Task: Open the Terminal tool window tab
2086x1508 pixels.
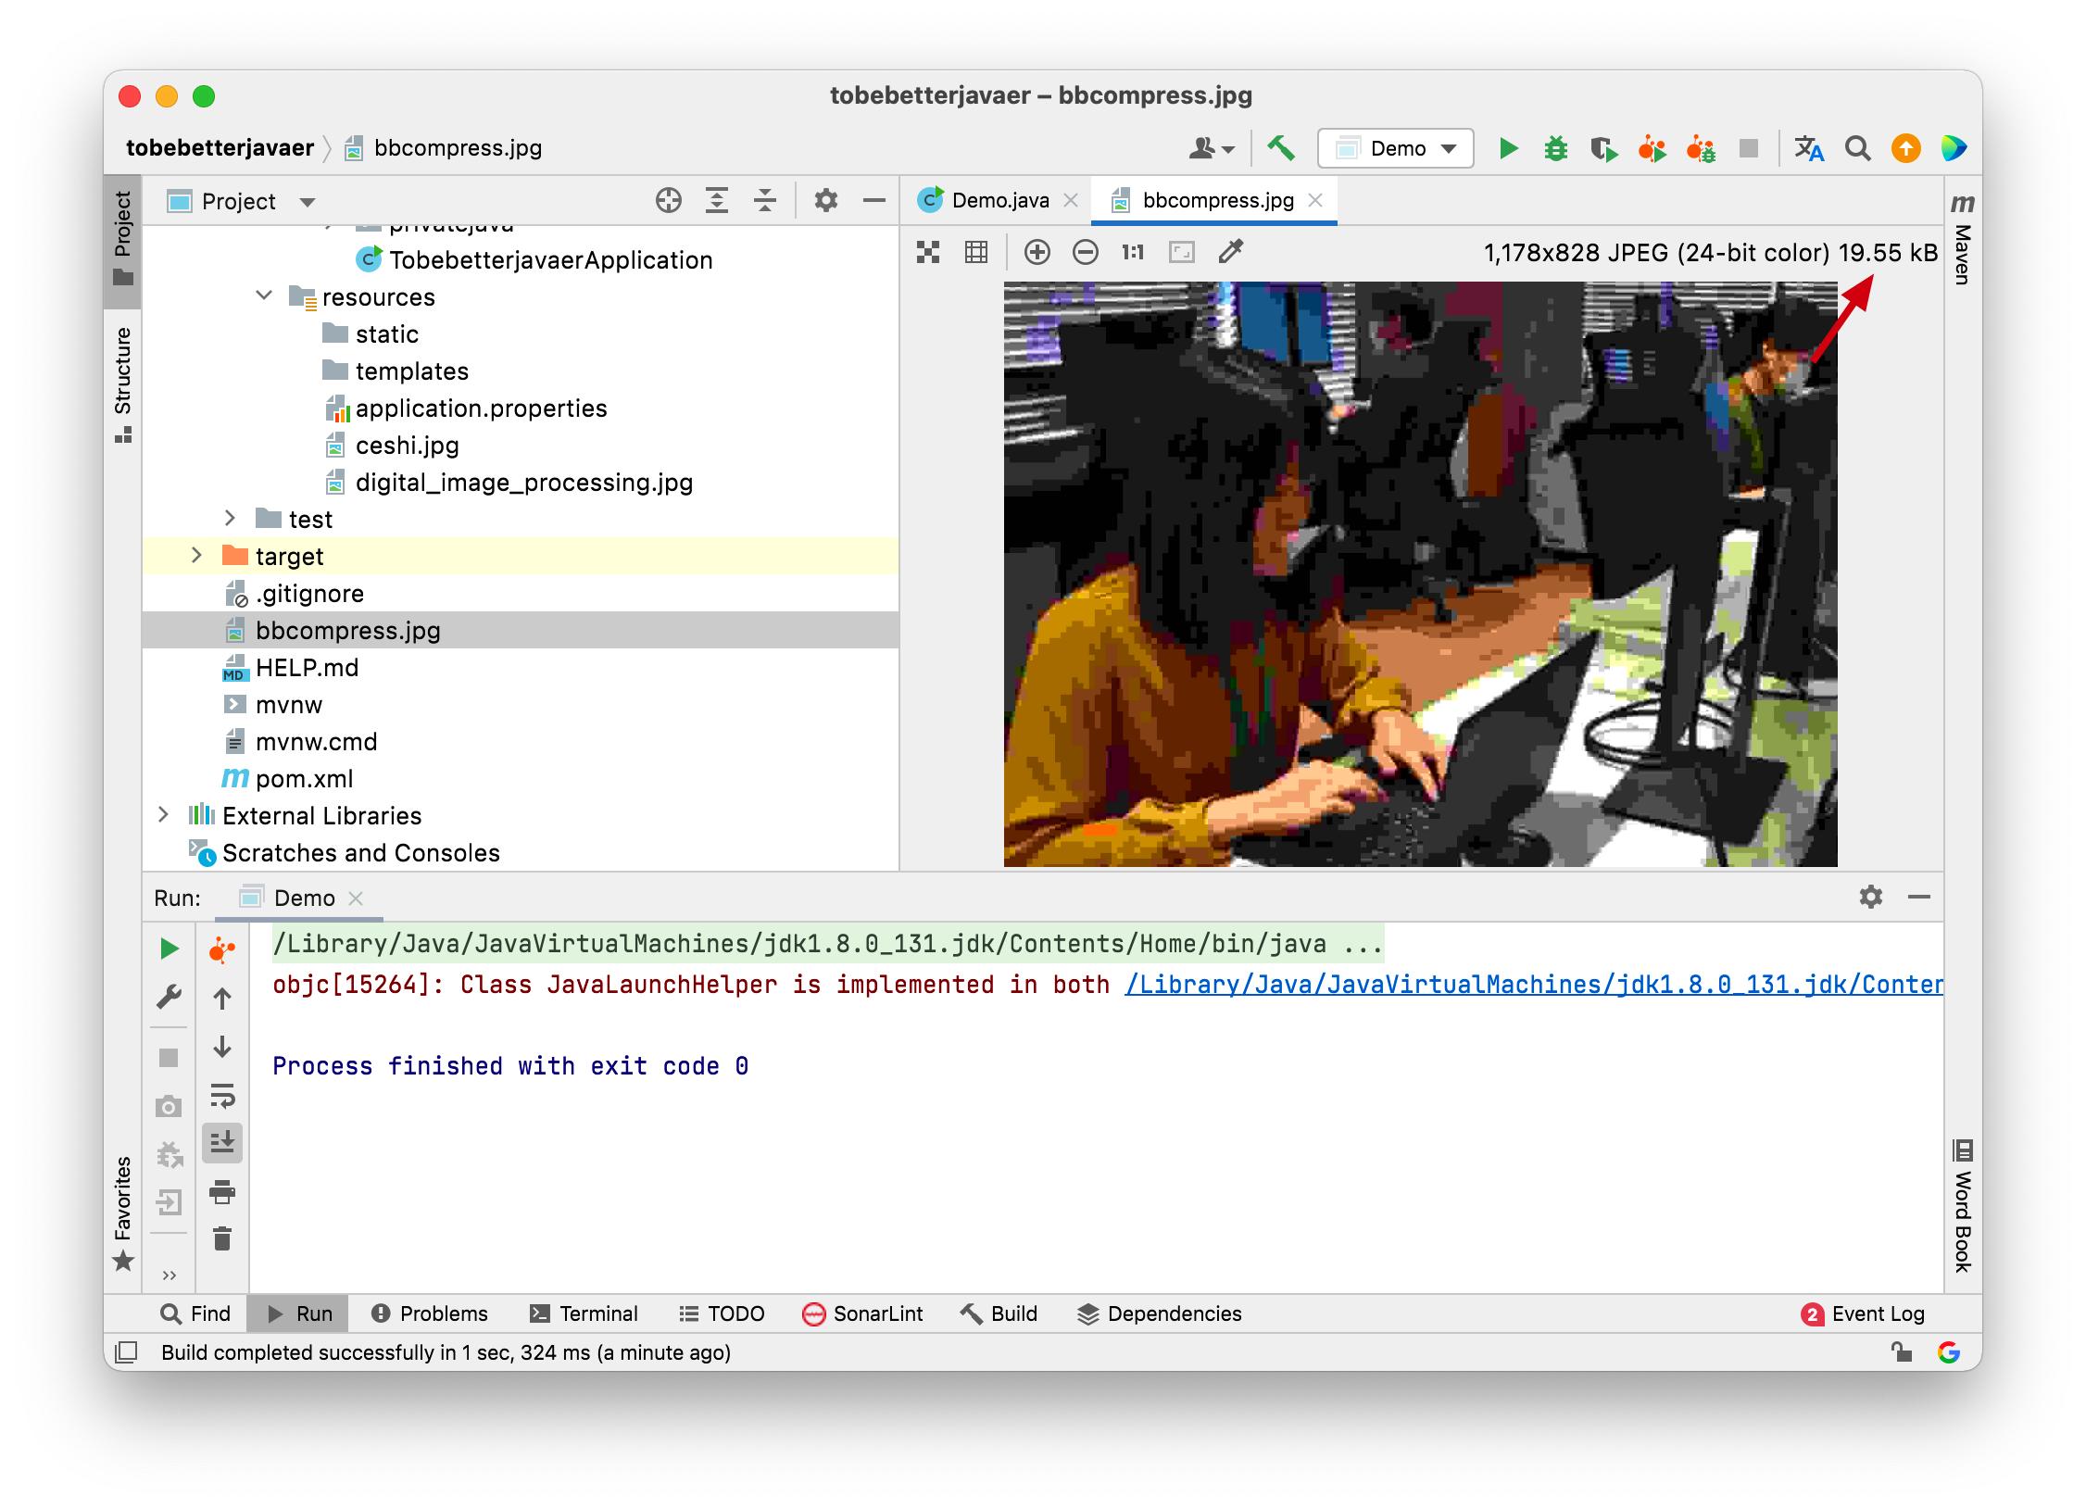Action: tap(584, 1313)
